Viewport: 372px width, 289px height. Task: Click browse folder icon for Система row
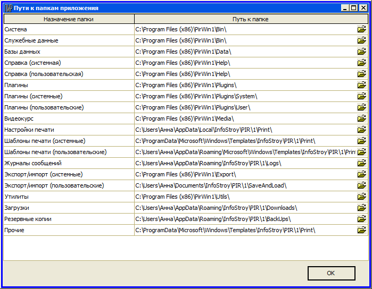click(x=362, y=29)
